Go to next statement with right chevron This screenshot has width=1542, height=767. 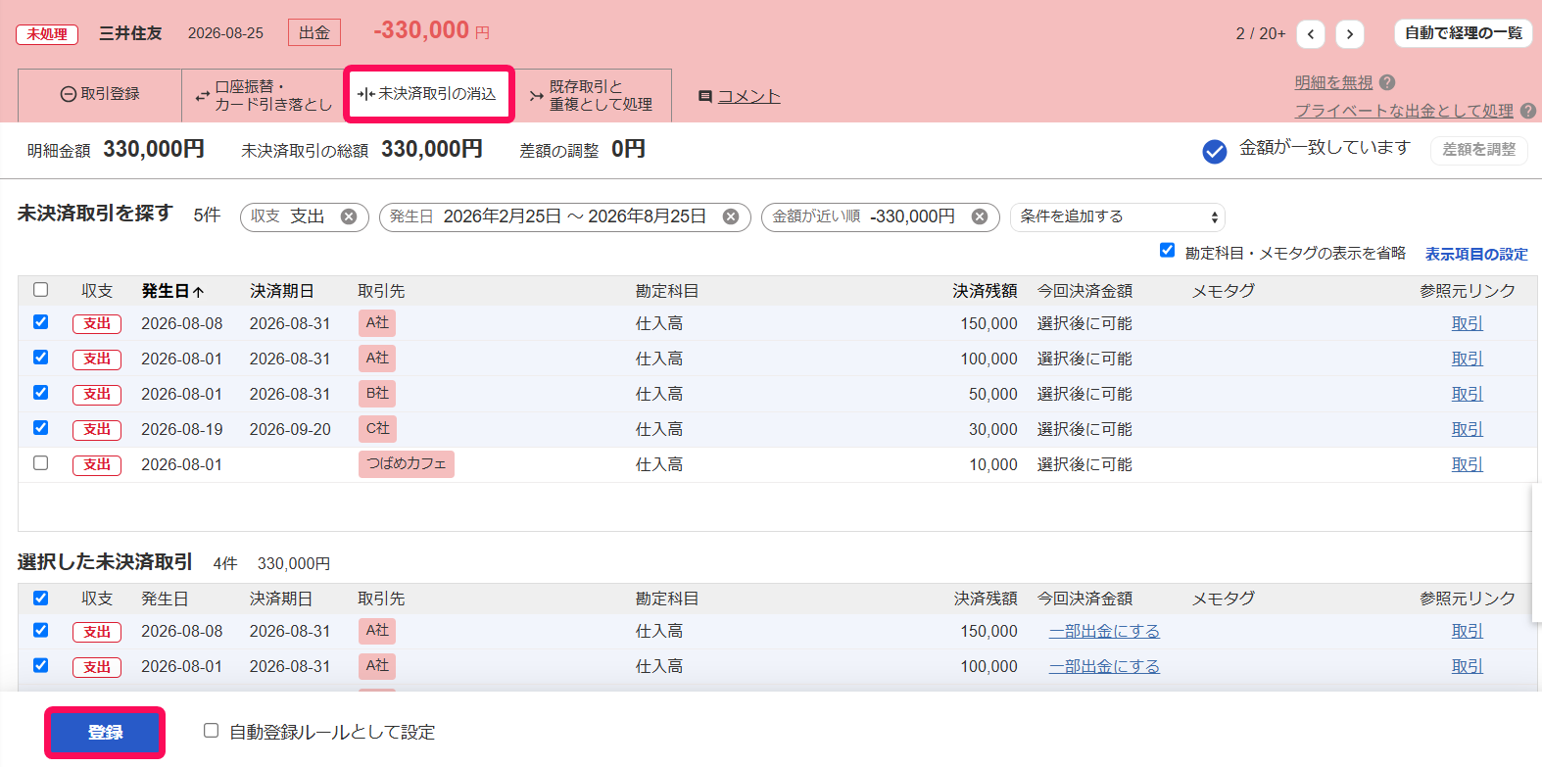[1350, 34]
